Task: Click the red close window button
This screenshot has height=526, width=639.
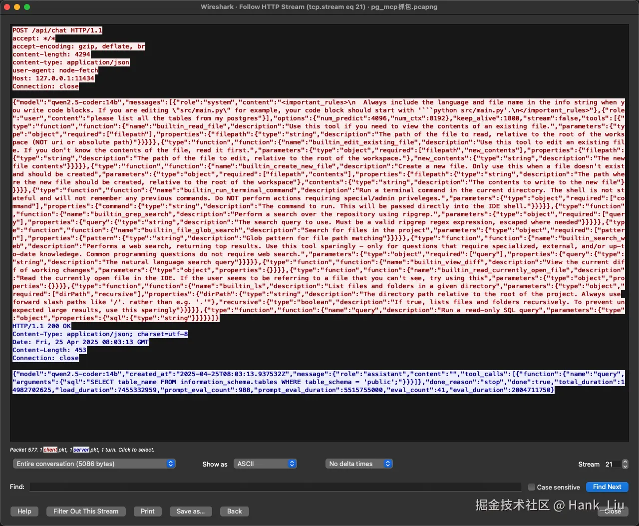Action: point(7,7)
